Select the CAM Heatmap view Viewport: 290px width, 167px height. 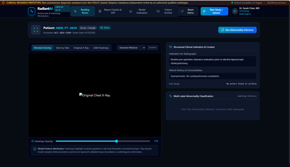pyautogui.click(x=101, y=48)
